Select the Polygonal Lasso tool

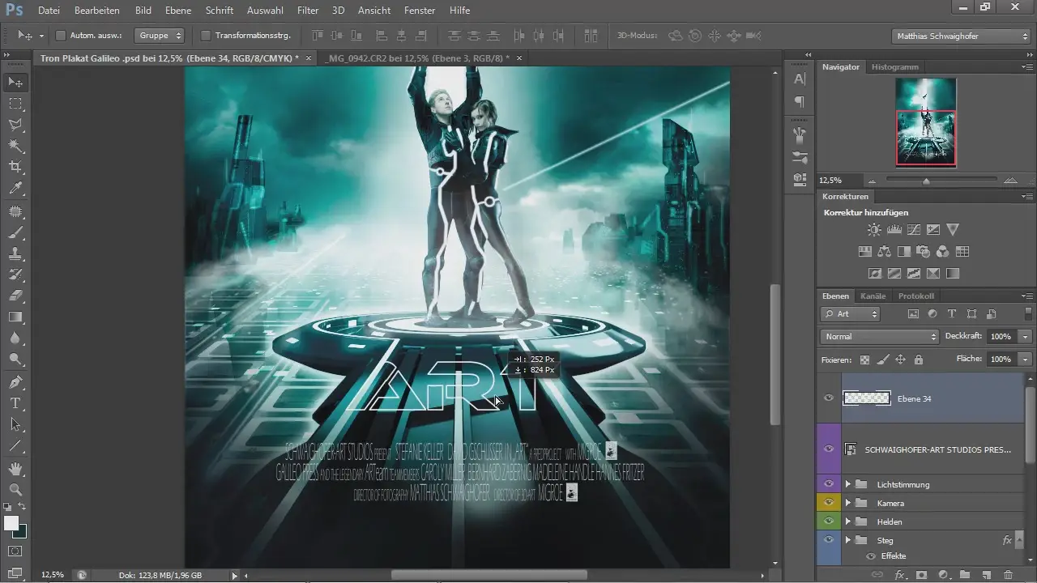point(15,125)
